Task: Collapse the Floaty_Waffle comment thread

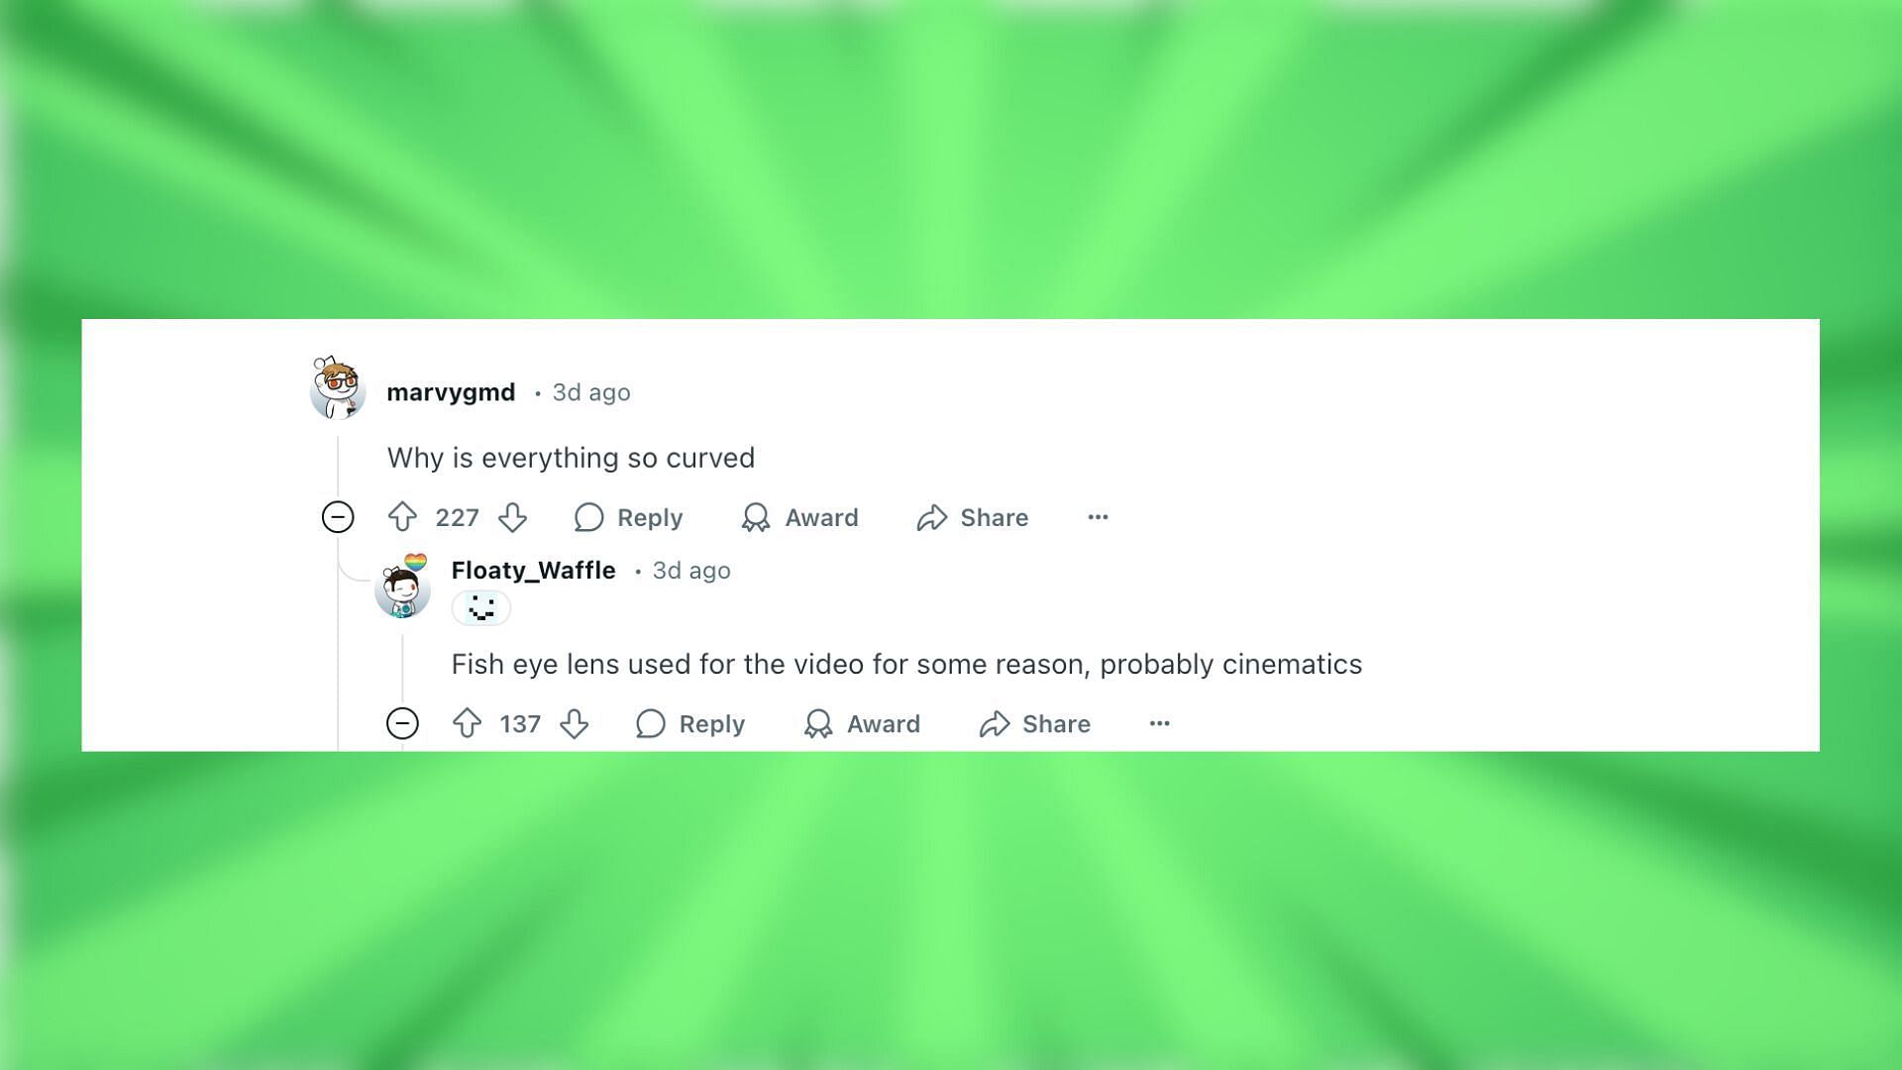Action: [x=403, y=722]
